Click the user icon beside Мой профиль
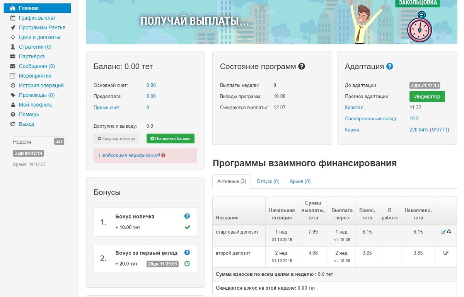The height and width of the screenshot is (297, 464). 12,105
